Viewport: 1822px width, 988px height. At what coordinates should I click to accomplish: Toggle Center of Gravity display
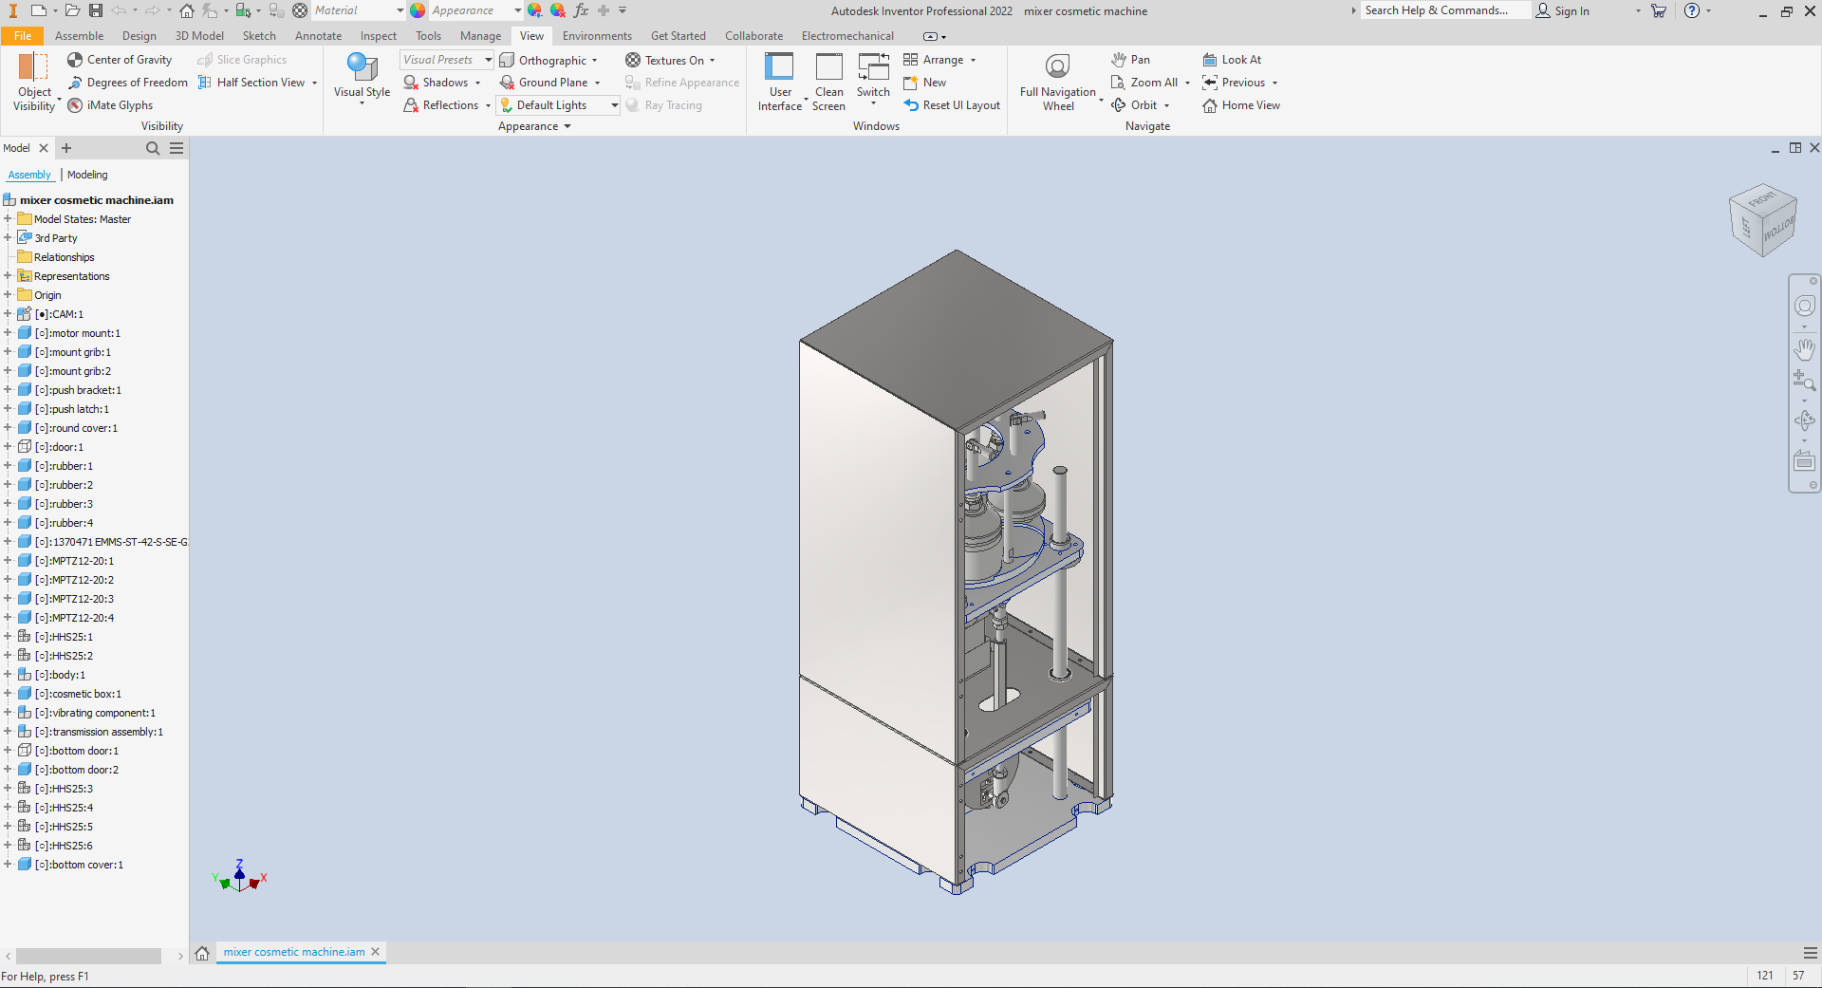pos(120,60)
